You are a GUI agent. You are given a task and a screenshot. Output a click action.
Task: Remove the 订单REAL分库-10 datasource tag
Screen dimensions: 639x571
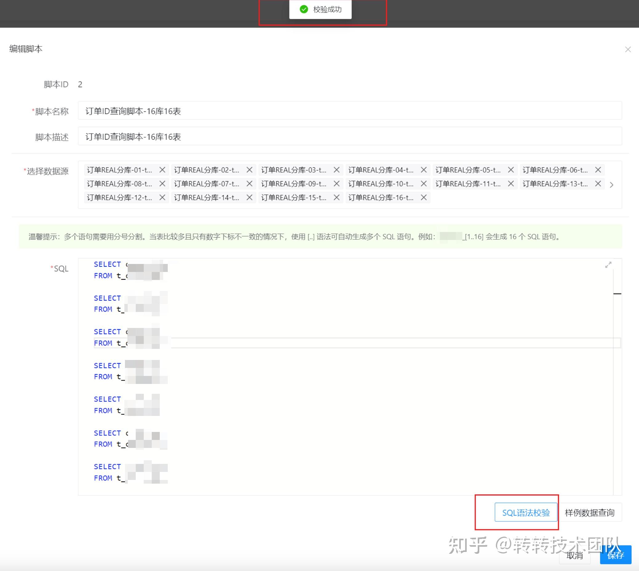[424, 184]
